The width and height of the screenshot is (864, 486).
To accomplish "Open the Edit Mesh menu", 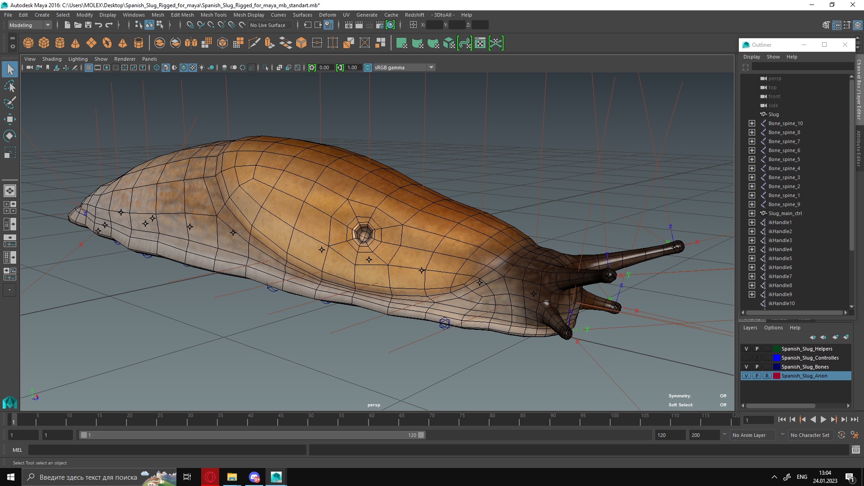I will click(x=182, y=15).
